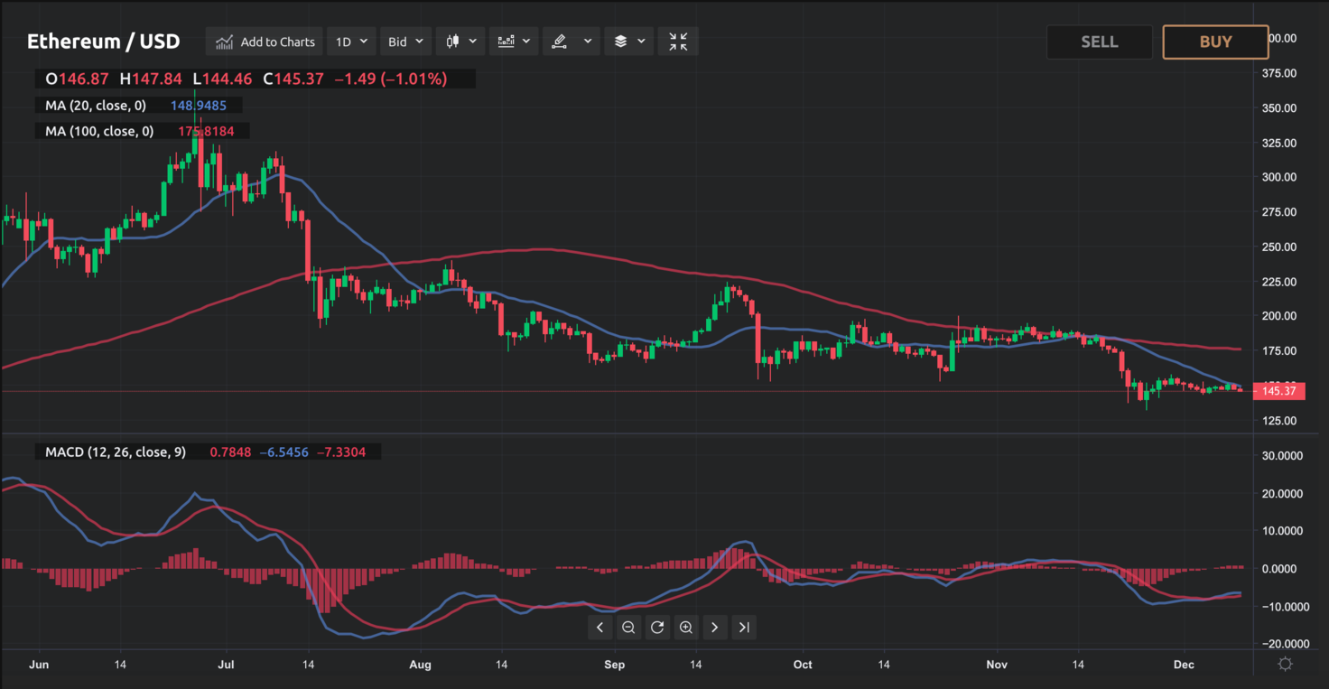Zoom in using the magnifier plus icon
The height and width of the screenshot is (689, 1329).
click(x=686, y=627)
